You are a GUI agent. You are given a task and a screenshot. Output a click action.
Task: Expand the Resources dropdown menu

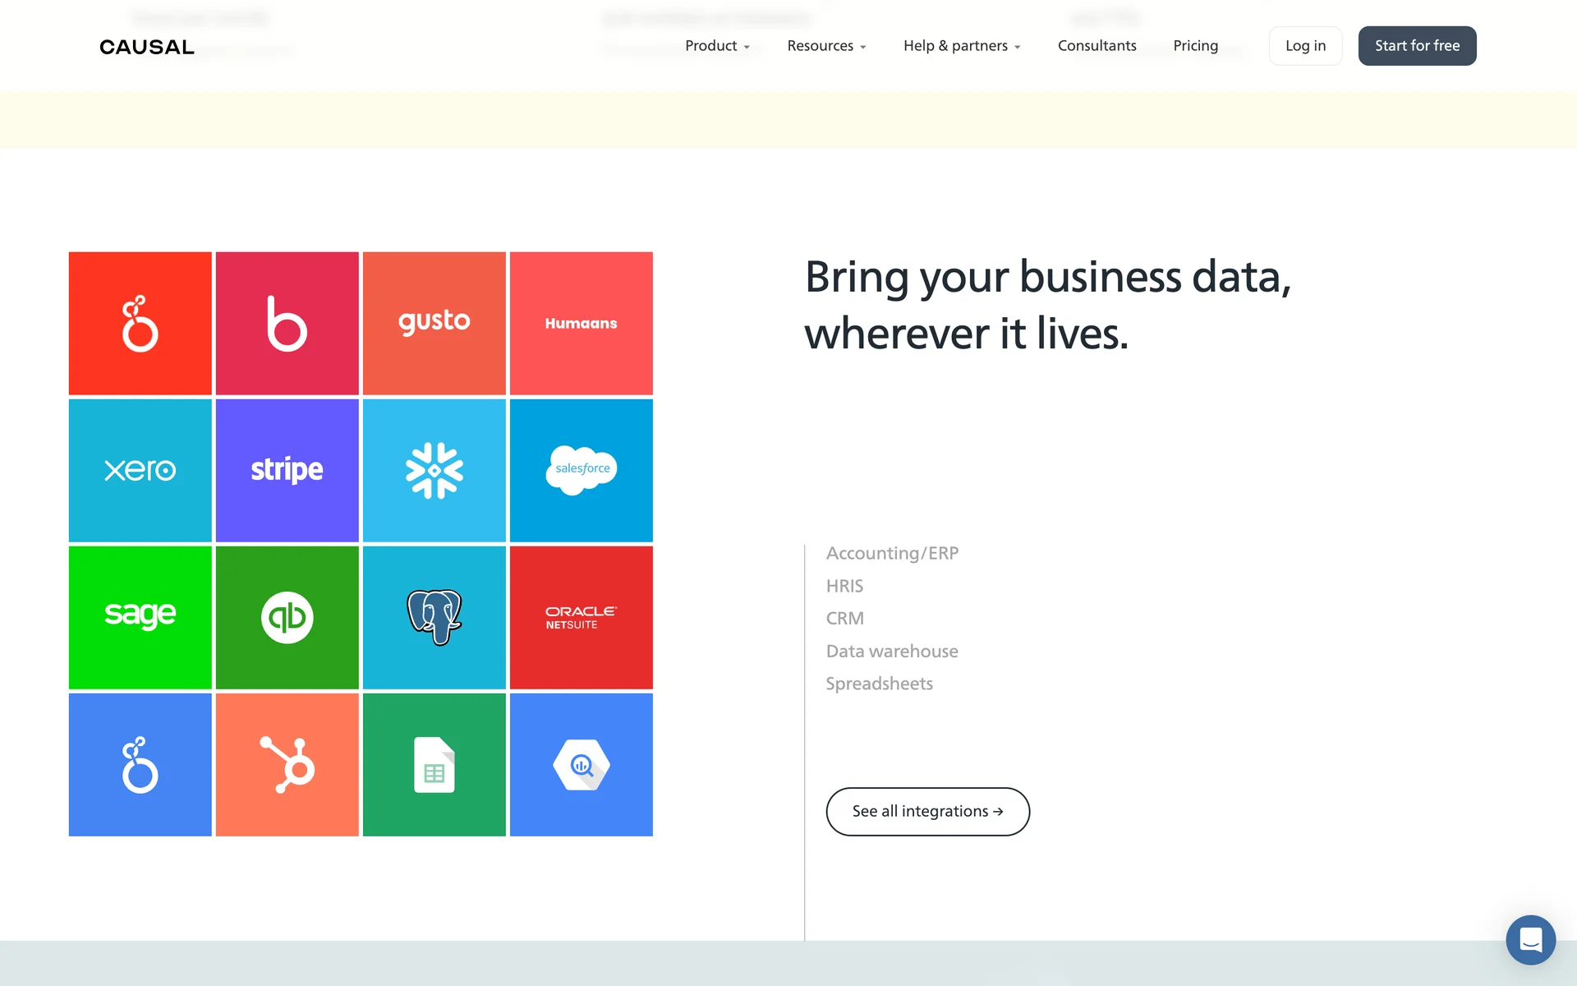pos(826,46)
